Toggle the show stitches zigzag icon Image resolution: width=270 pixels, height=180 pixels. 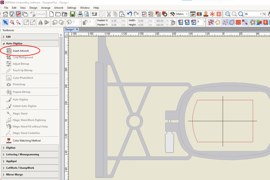point(211,22)
